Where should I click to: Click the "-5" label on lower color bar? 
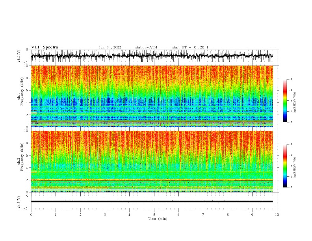[x=290, y=166]
